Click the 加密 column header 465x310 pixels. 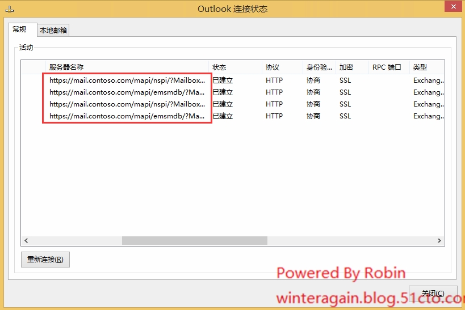pos(353,67)
